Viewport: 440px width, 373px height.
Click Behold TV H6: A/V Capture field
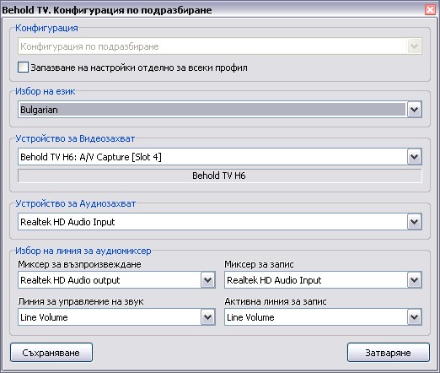point(212,157)
